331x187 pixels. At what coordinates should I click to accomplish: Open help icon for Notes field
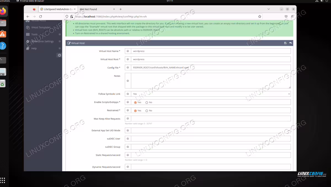tap(128, 81)
